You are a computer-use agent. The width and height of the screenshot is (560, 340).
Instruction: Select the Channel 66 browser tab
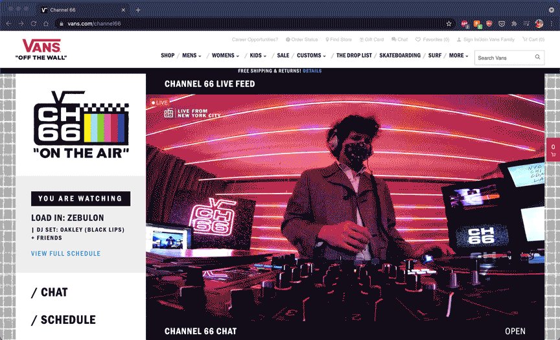pyautogui.click(x=83, y=10)
